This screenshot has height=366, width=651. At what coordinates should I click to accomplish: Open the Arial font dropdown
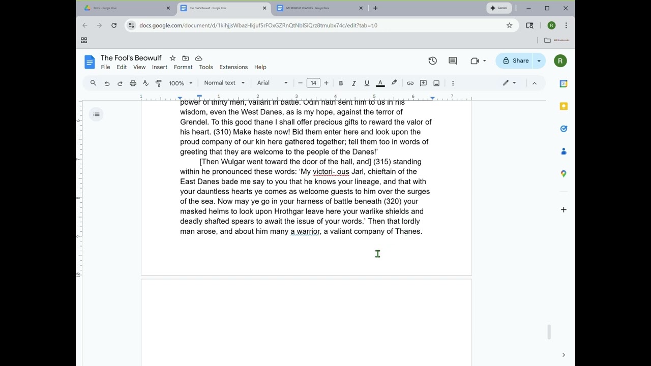coord(272,83)
